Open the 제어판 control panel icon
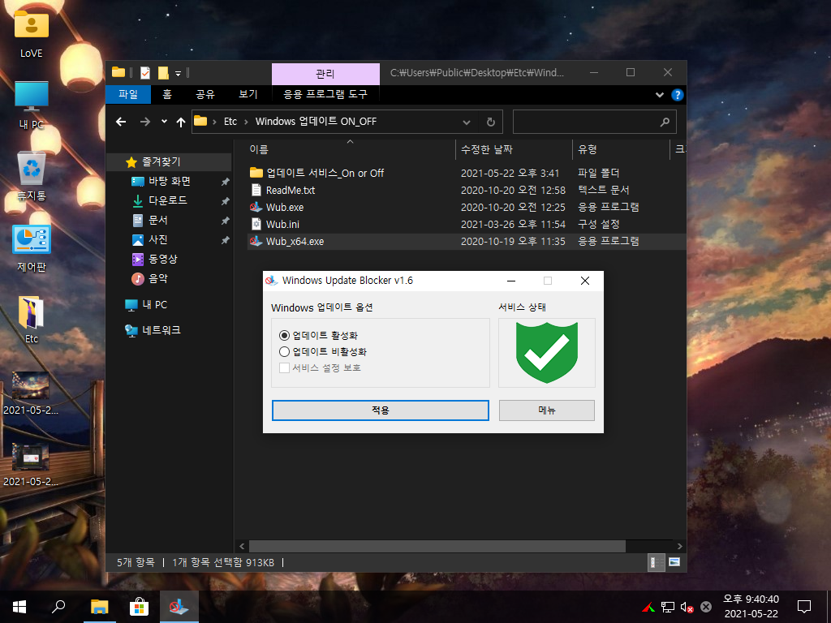The image size is (831, 623). coord(32,248)
